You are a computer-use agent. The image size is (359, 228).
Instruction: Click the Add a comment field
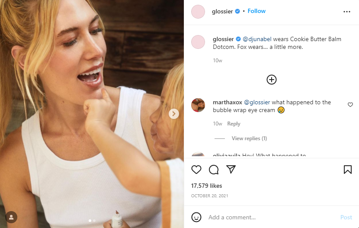pyautogui.click(x=268, y=217)
